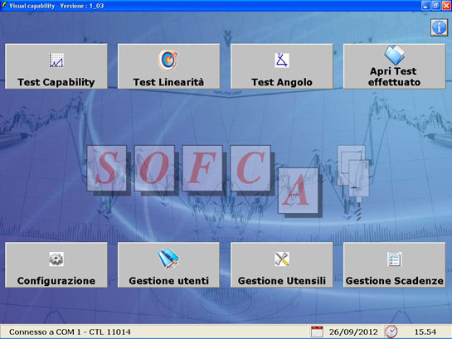Click the clock icon in status bar

[391, 332]
